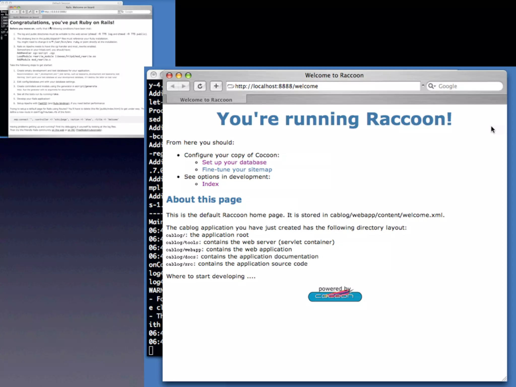The width and height of the screenshot is (516, 387).
Task: Click the AutoFill pencil icon in Rails window
Action: [30, 12]
